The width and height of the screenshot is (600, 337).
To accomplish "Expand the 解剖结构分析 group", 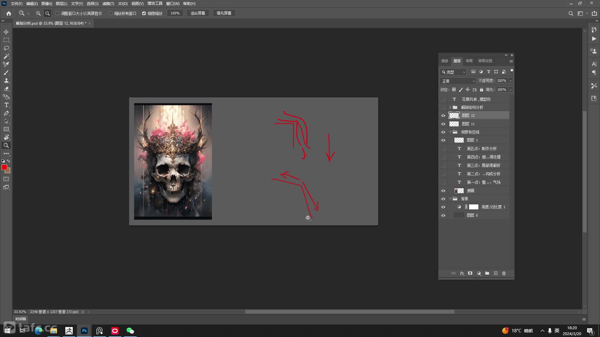I will (450, 107).
